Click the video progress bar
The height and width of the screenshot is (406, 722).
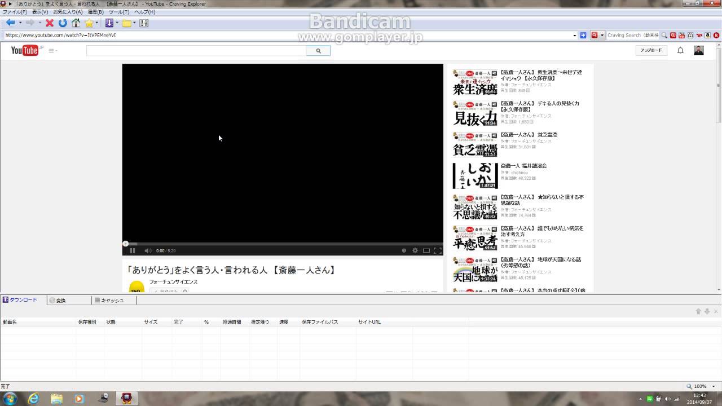tap(283, 244)
